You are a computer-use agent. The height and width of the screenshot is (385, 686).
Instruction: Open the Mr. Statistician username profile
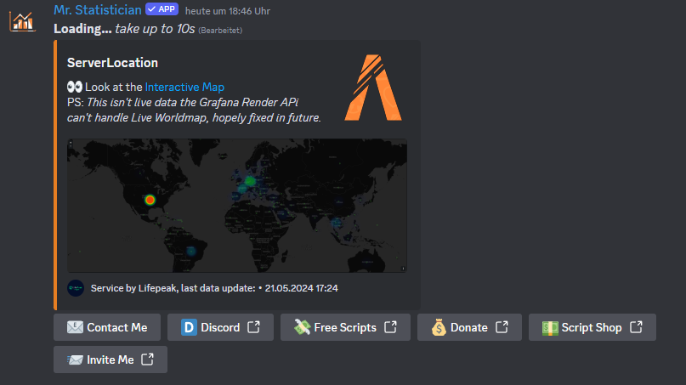tap(97, 9)
